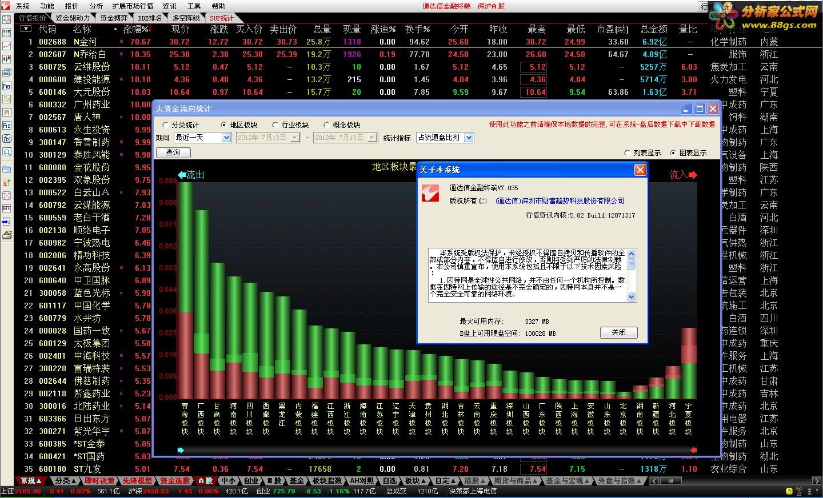Select the 地区板块 radio button
The width and height of the screenshot is (823, 498).
coord(224,124)
